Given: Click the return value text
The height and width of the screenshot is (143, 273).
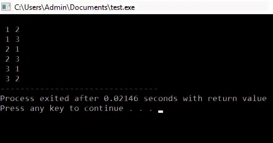Looking at the screenshot, I should pyautogui.click(x=237, y=99).
